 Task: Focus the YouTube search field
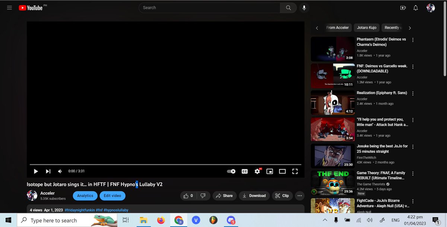click(x=209, y=7)
